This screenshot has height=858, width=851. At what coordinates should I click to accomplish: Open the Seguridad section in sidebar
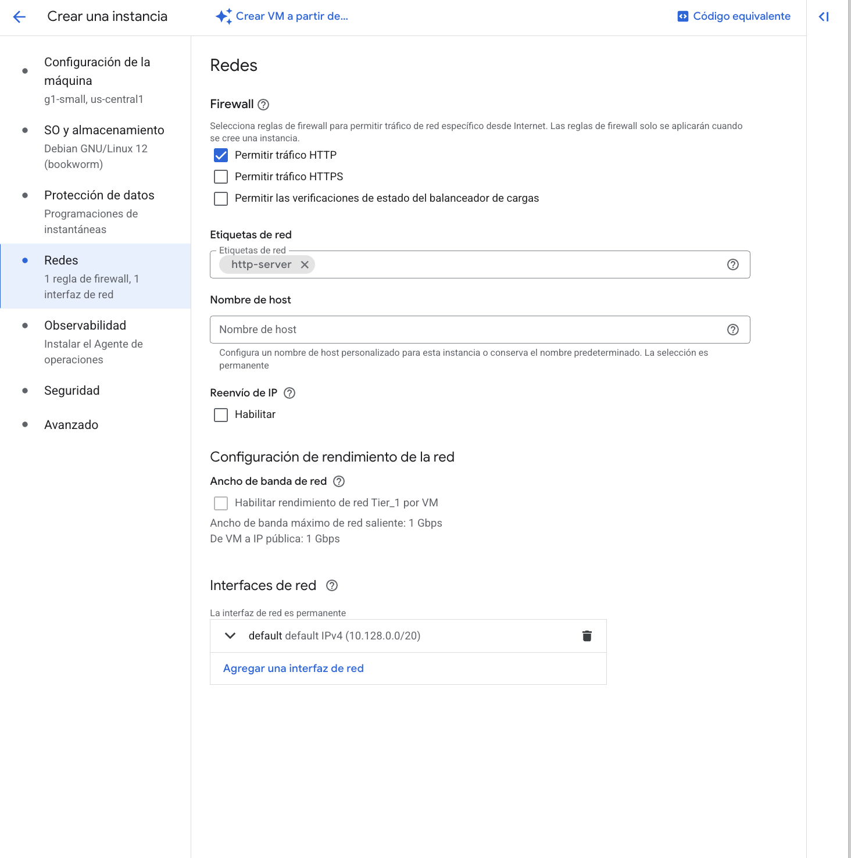[71, 390]
